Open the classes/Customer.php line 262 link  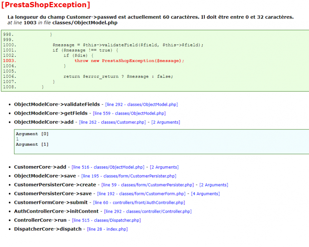tap(112, 122)
